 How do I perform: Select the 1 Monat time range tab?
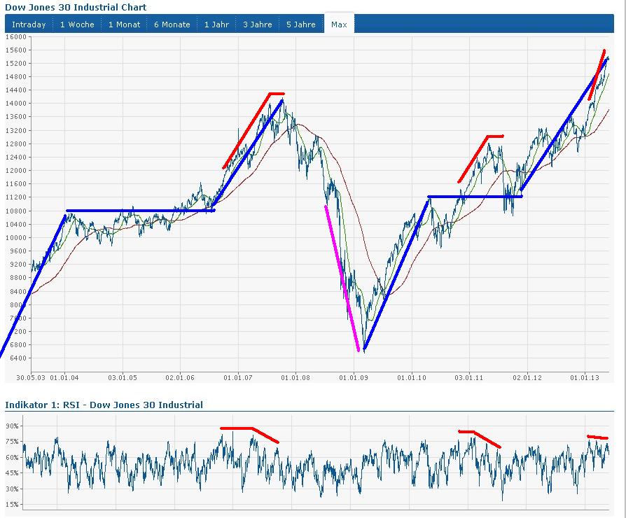(124, 24)
